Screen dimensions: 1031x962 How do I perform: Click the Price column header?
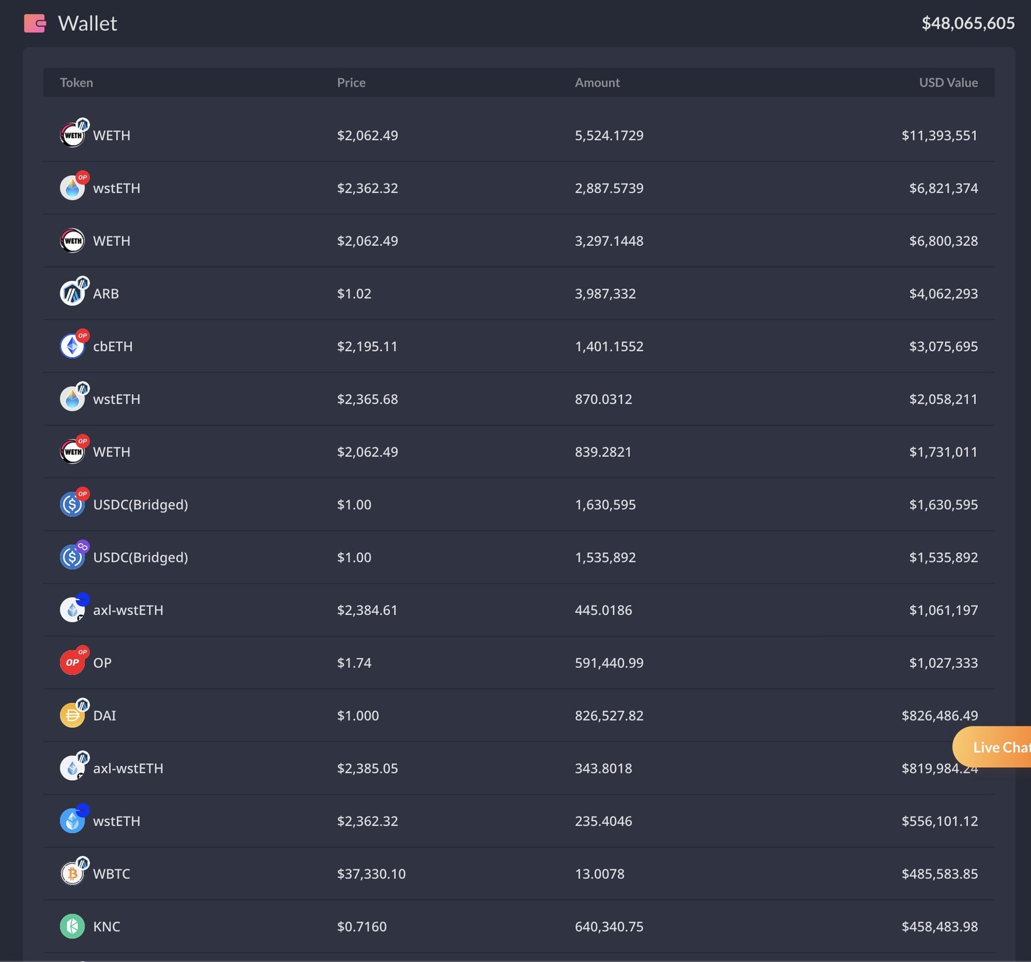[x=351, y=83]
